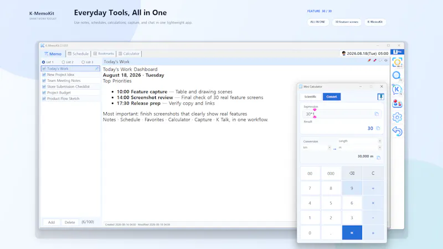
Task: Toggle the eye visibility icon in memo header
Action: click(x=385, y=60)
